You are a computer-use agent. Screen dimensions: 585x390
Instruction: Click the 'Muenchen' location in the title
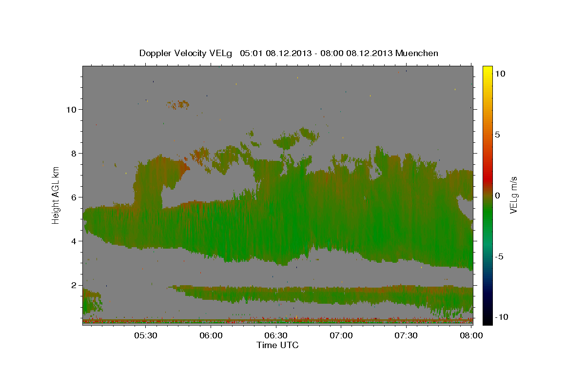[x=417, y=53]
